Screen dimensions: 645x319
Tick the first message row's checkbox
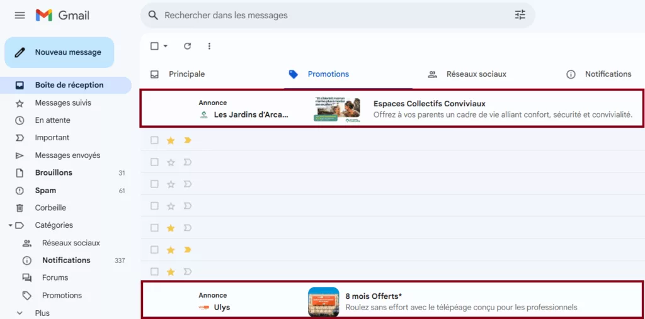click(x=154, y=140)
